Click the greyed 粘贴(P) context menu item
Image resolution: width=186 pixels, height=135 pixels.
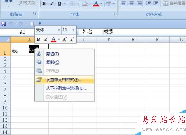[x=65, y=70]
